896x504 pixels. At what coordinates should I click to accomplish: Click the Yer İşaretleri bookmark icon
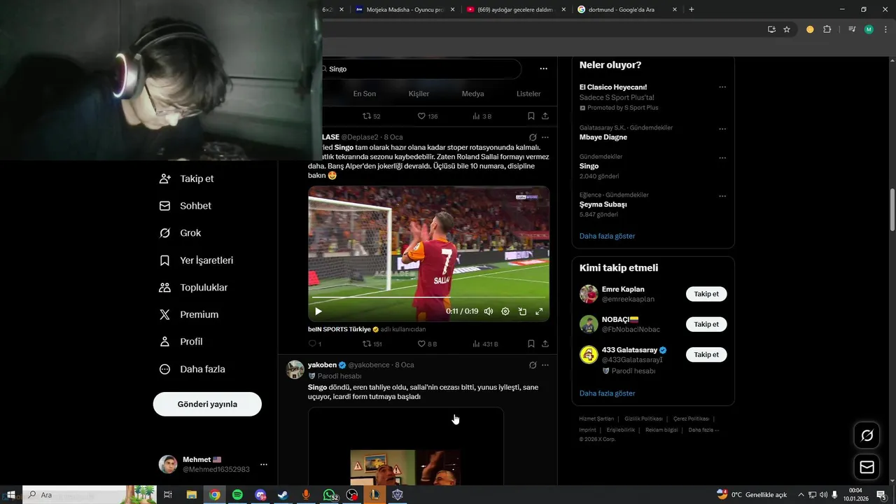click(164, 260)
